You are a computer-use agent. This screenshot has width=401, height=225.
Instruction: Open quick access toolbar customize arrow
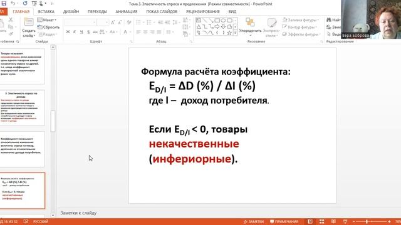tap(51, 4)
